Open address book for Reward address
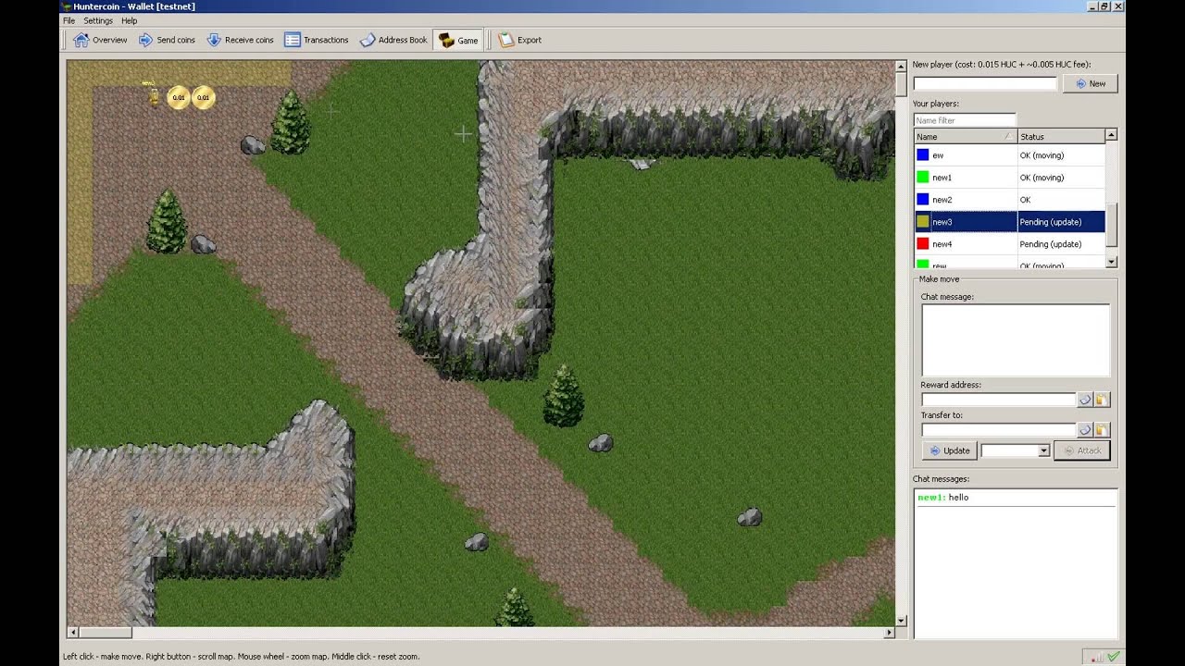This screenshot has width=1185, height=666. tap(1084, 400)
